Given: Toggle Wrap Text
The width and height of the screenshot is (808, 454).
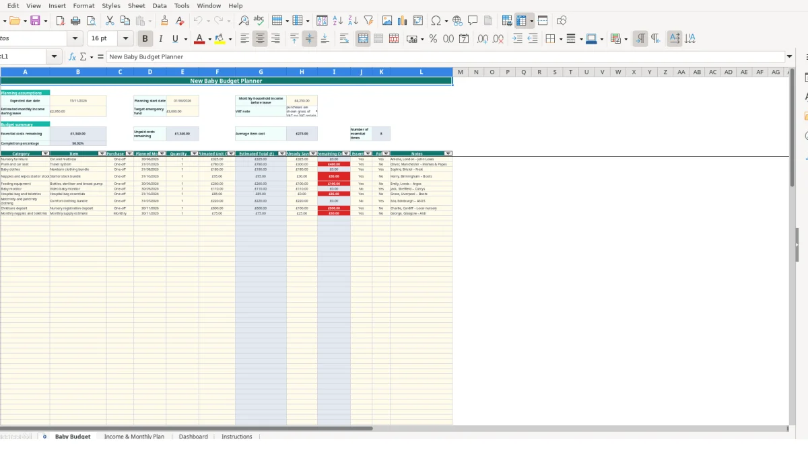Looking at the screenshot, I should tap(344, 39).
